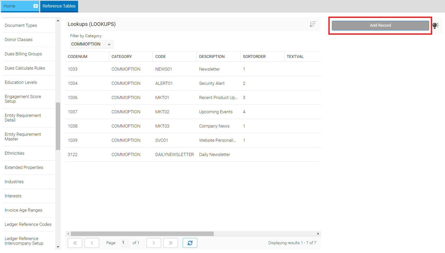The image size is (445, 253).
Task: Click the sidebar vertical scrollbar thumb
Action: (x=58, y=126)
